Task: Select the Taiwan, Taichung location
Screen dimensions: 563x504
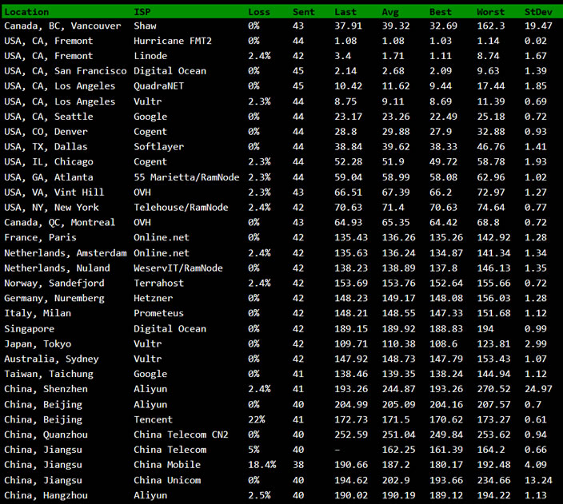Action: pyautogui.click(x=49, y=374)
